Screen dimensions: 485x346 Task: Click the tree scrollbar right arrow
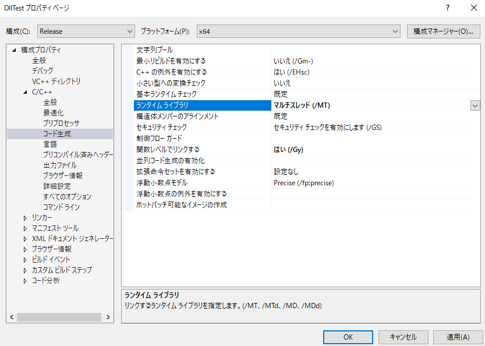click(x=108, y=317)
